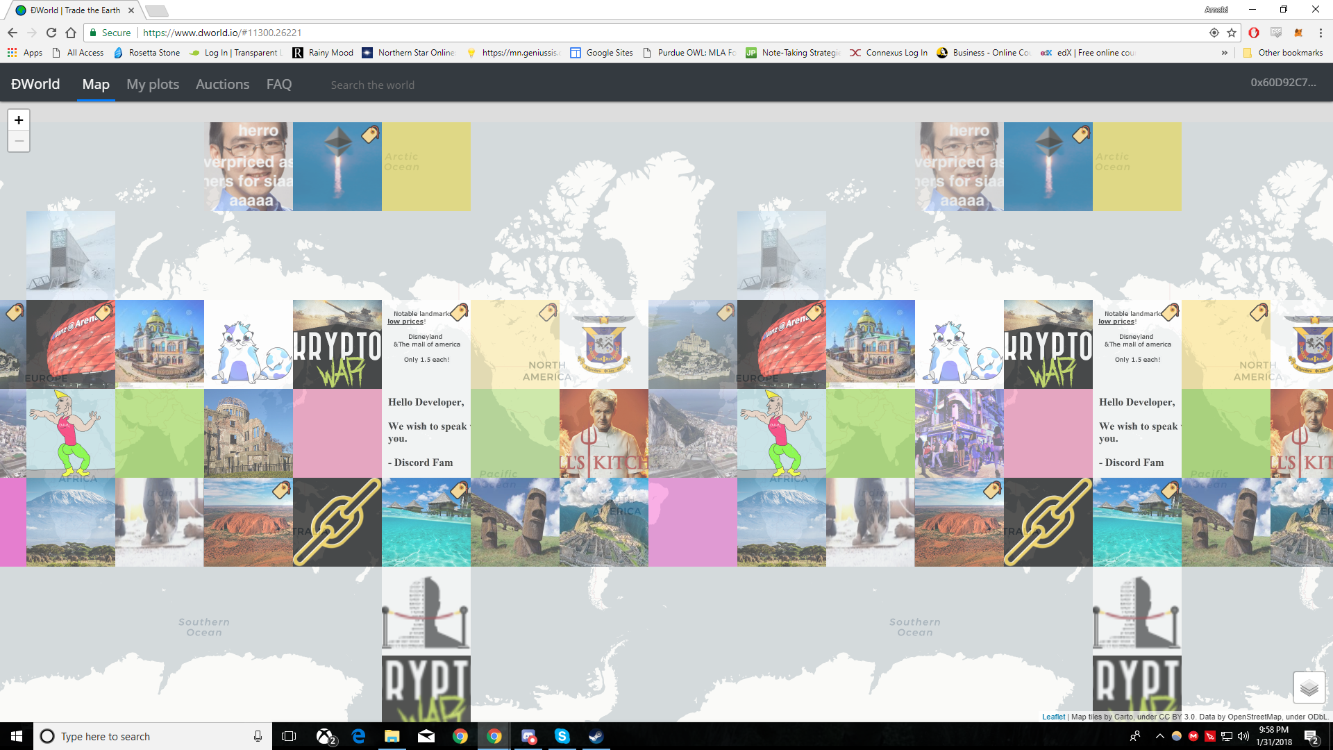This screenshot has width=1333, height=750.
Task: Open Chrome's three-dot menu
Action: (1321, 33)
